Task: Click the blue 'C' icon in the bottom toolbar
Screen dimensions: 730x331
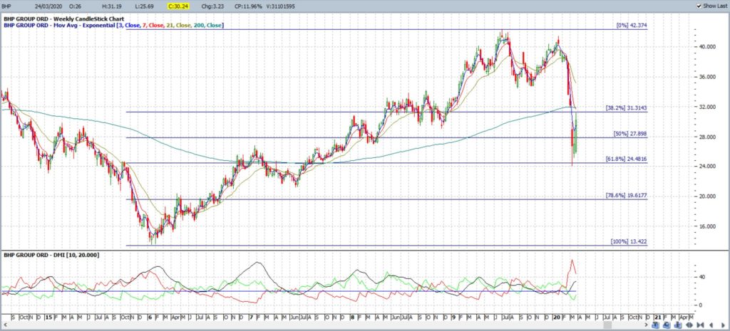Action: (x=667, y=325)
